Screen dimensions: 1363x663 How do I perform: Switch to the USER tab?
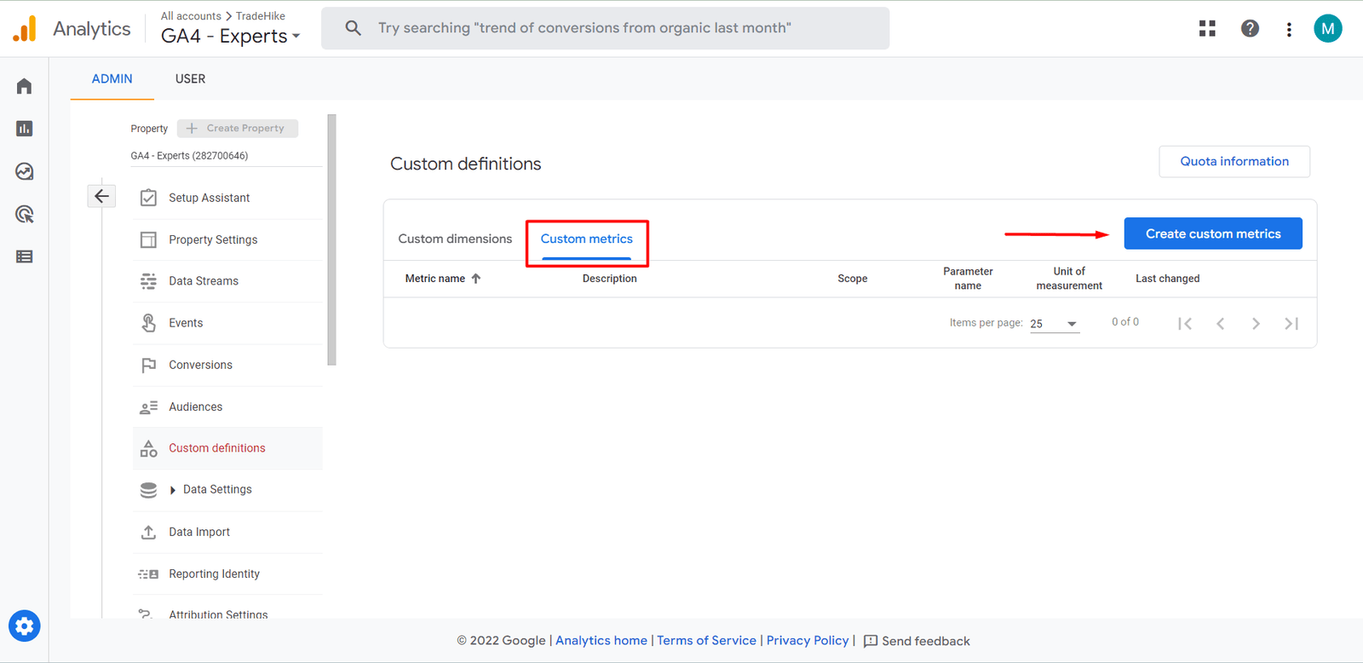190,78
